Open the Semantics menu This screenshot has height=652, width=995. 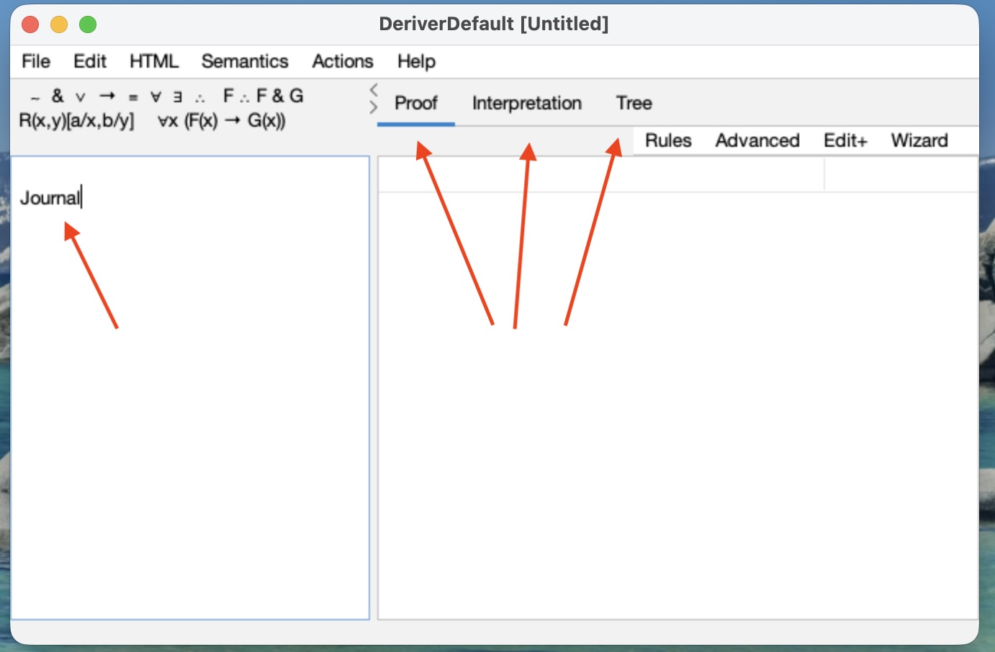244,62
